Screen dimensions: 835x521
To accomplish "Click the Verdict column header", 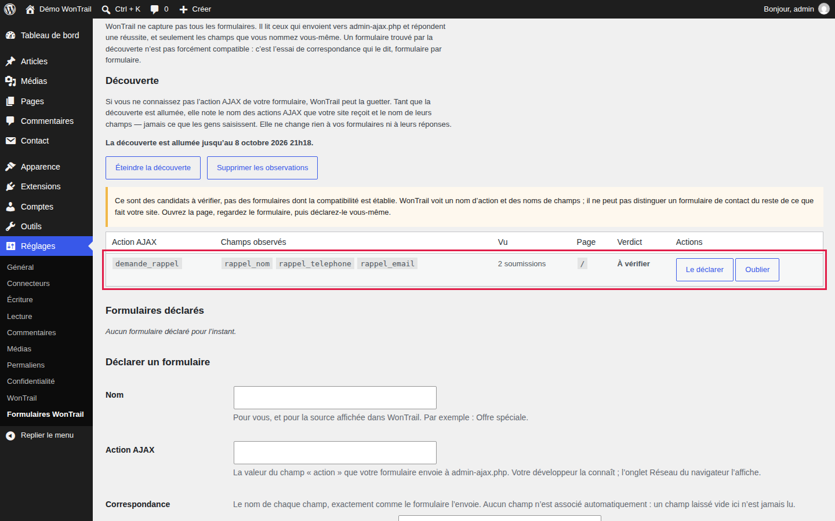I will [x=629, y=242].
